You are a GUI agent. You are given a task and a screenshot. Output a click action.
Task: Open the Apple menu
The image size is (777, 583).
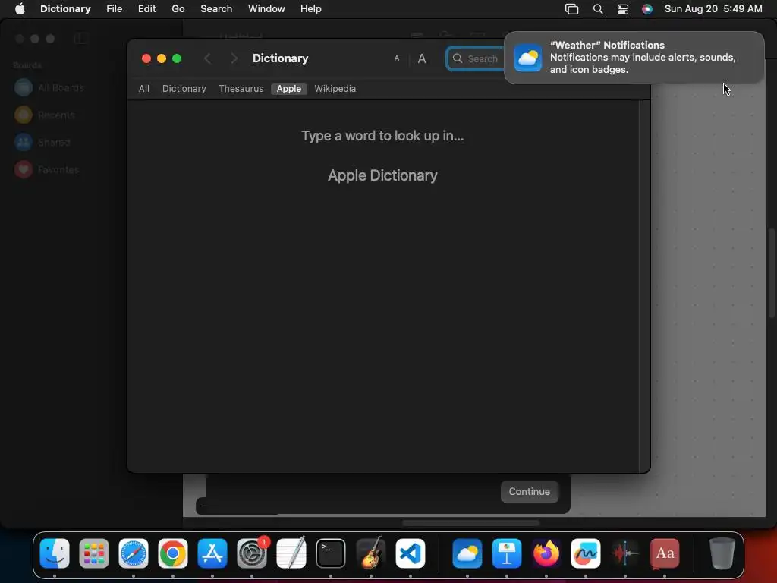click(x=20, y=9)
